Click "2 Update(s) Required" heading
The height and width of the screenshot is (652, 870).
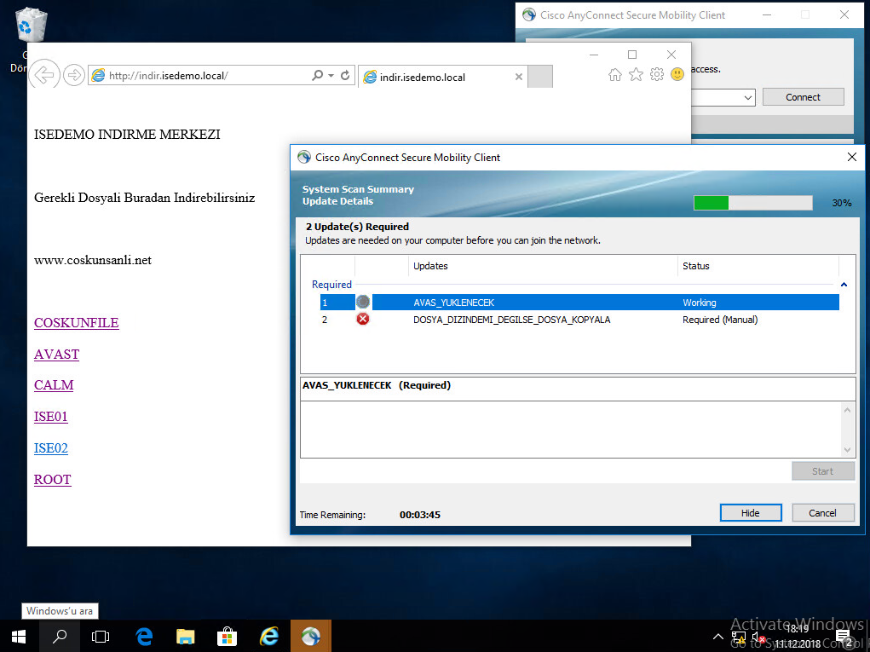point(357,227)
